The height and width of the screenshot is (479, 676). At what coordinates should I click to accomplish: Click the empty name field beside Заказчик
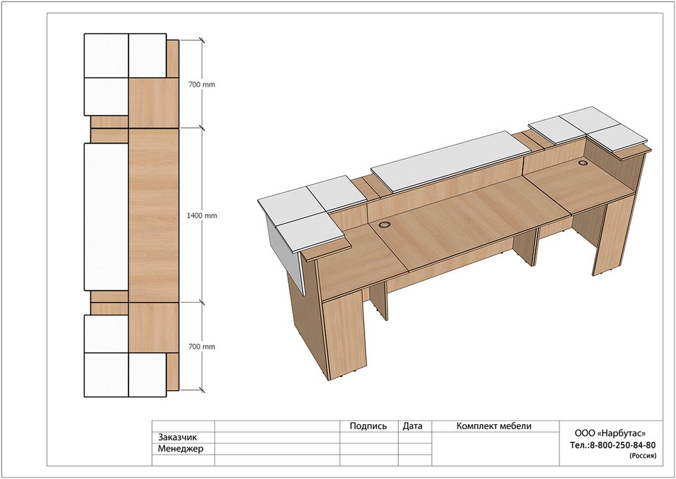coord(277,437)
